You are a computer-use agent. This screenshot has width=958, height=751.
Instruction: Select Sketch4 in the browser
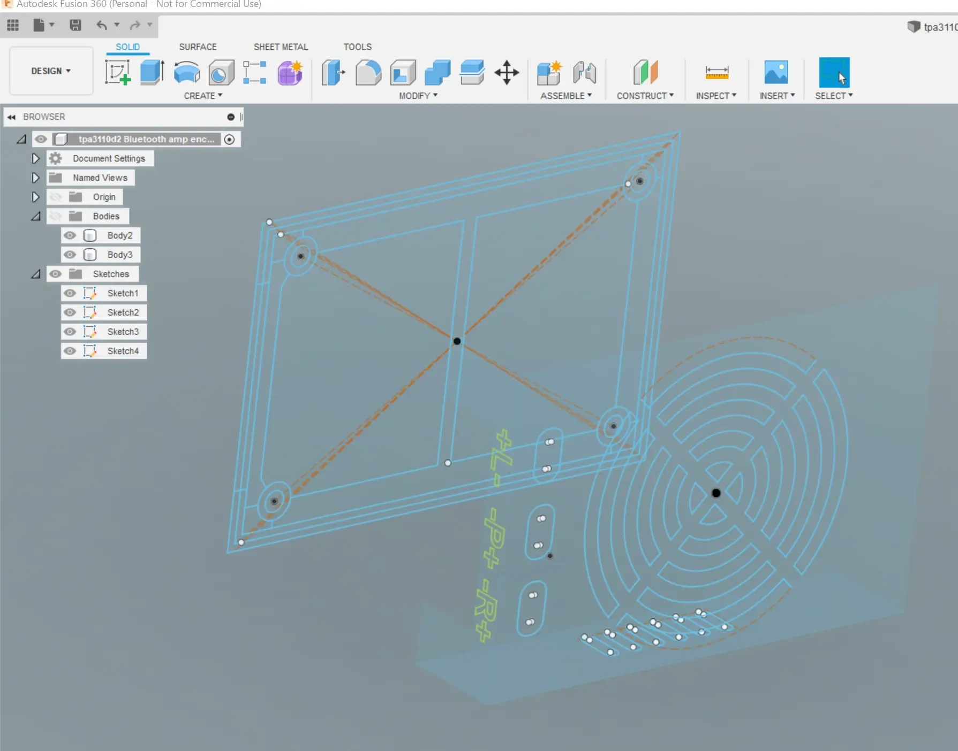[x=123, y=351]
